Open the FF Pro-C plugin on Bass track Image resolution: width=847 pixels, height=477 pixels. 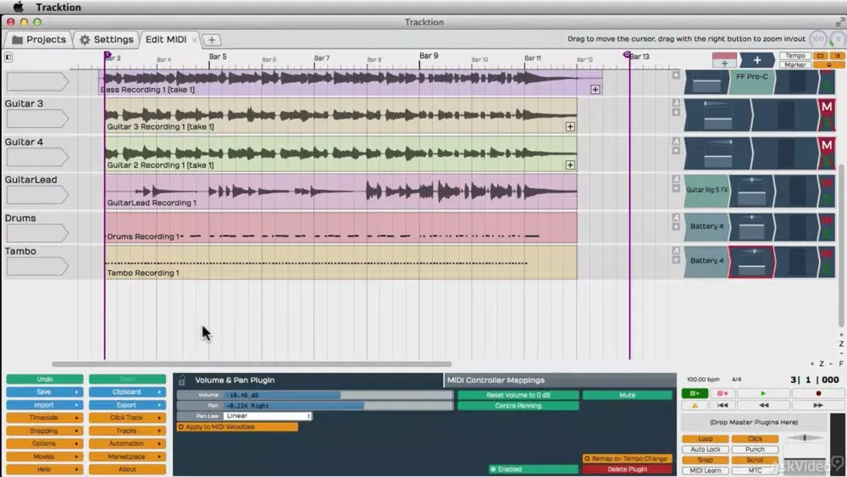(751, 81)
